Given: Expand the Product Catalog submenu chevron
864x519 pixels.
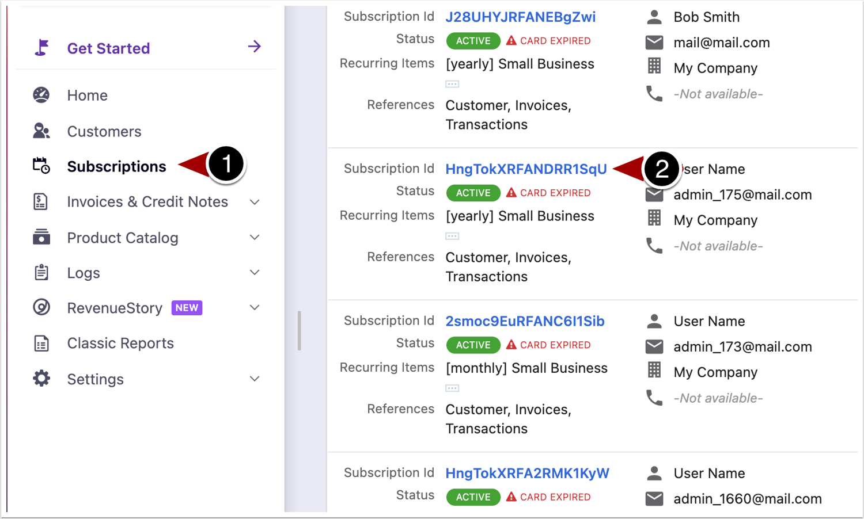Looking at the screenshot, I should 255,237.
